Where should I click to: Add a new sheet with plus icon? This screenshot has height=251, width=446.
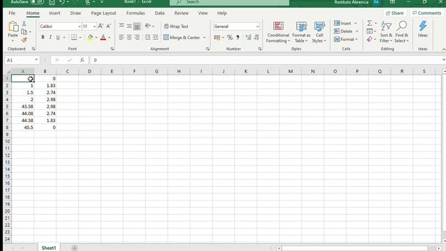[75, 248]
